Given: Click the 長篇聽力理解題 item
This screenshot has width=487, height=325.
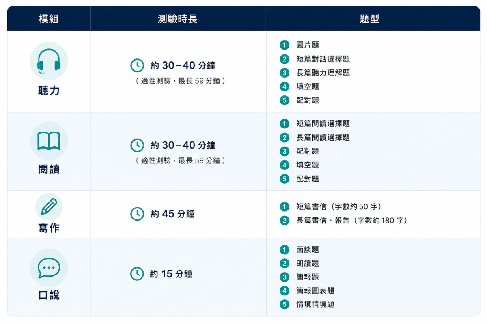Looking at the screenshot, I should tap(323, 73).
